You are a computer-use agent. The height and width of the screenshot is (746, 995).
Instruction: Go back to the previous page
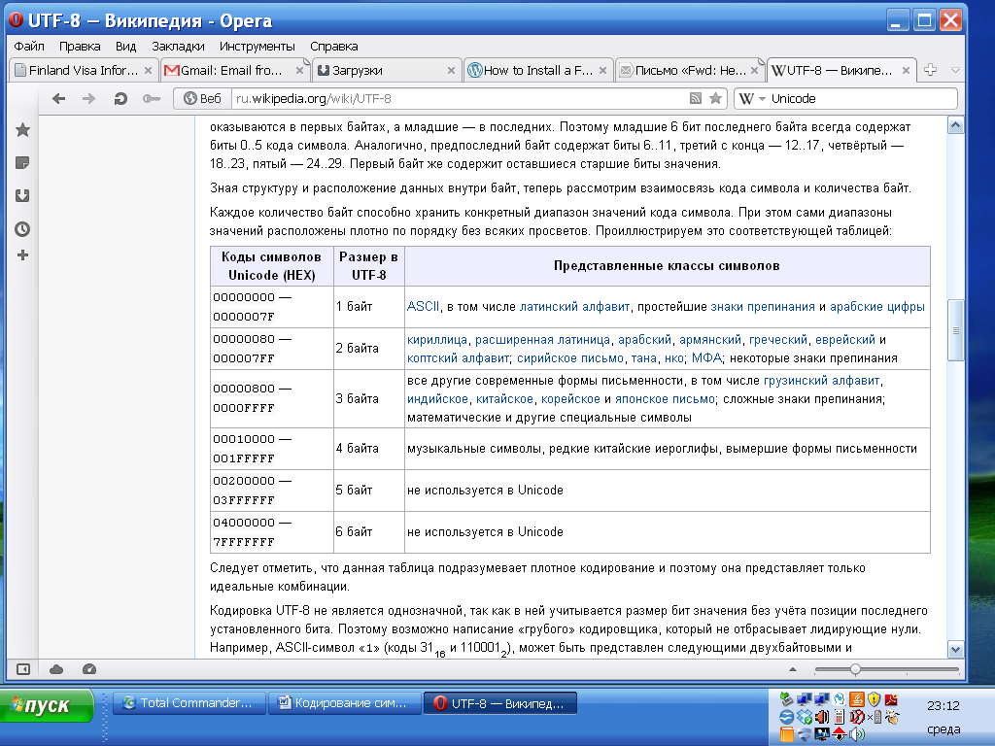pos(58,98)
